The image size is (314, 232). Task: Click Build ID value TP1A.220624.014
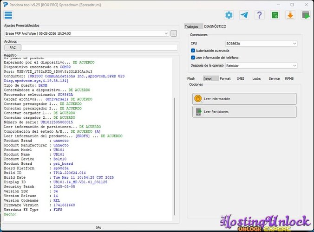pyautogui.click(x=70, y=173)
